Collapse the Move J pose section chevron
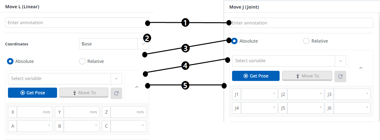380x140 pixels. [x=361, y=68]
